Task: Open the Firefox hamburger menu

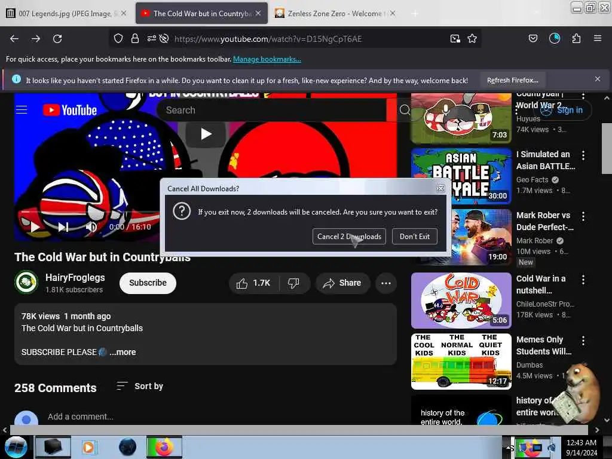Action: tap(598, 38)
